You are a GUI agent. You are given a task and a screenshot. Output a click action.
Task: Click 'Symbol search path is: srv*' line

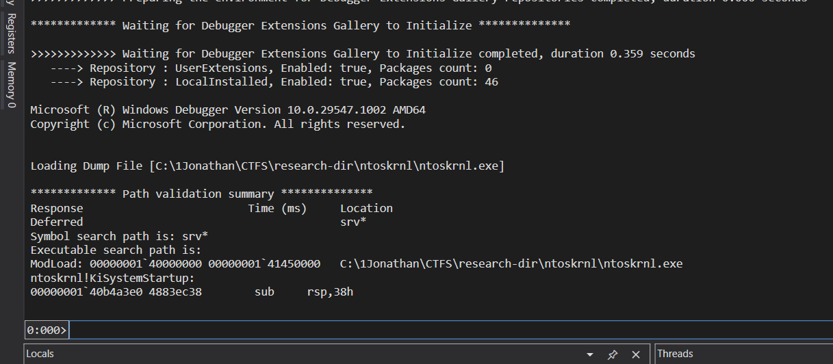click(119, 236)
